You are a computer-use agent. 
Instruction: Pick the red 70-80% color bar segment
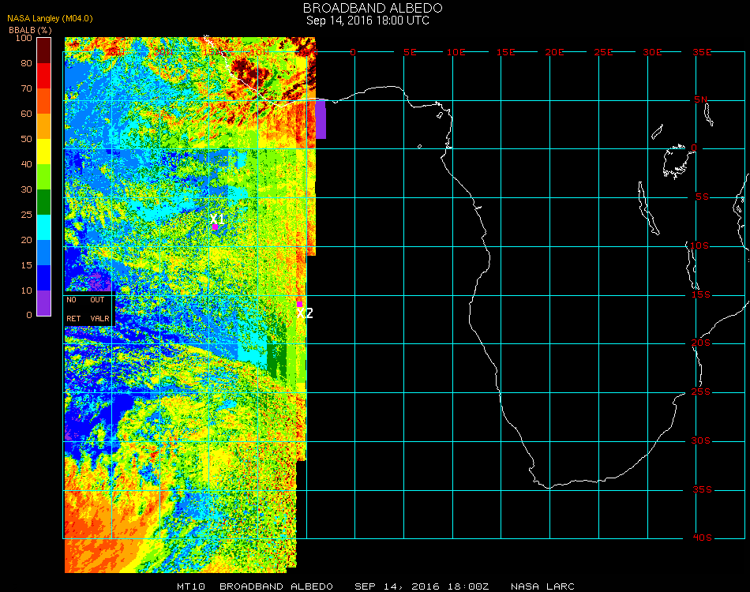44,76
